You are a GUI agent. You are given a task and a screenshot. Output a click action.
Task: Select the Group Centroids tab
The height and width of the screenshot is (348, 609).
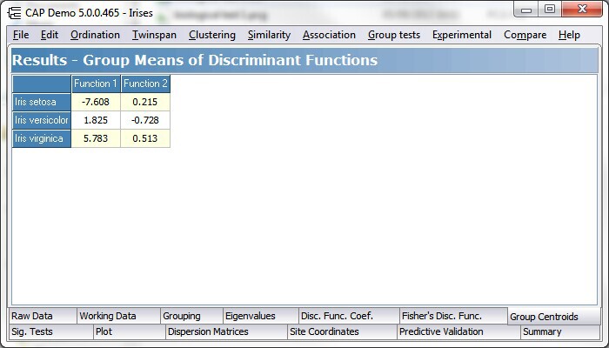554,317
